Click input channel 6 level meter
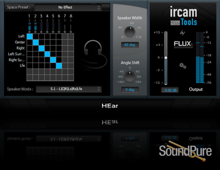The image size is (220, 170). pos(59,26)
